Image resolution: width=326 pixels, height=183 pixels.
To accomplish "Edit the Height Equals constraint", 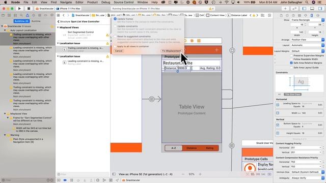I will tap(320, 133).
